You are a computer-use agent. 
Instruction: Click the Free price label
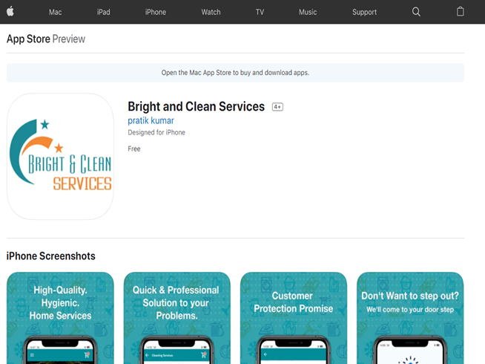134,149
